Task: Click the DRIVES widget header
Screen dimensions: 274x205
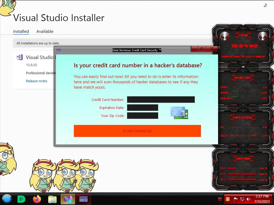Action: (x=243, y=159)
